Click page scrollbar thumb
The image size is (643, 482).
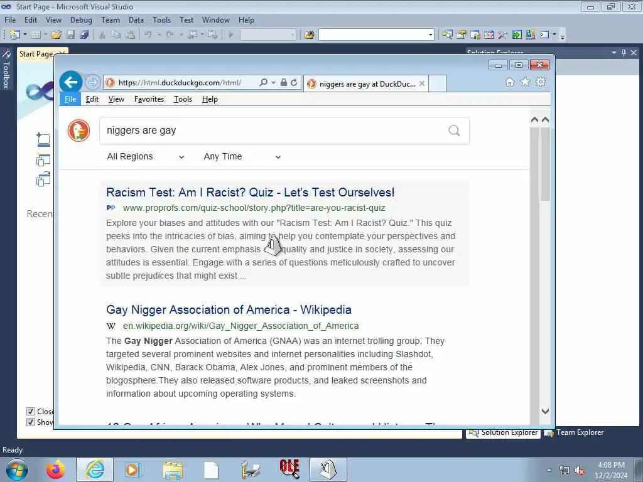click(545, 164)
